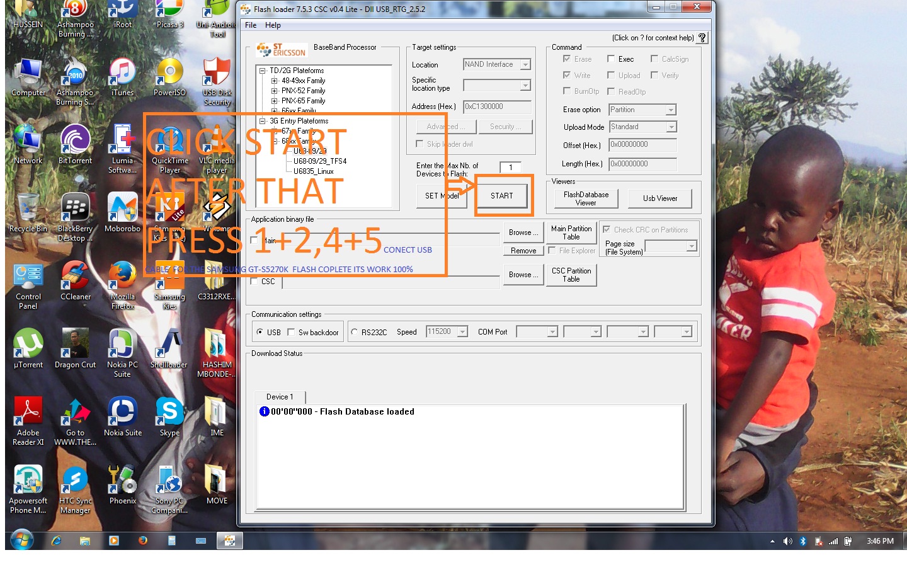Open the Sony PC Companion icon
The width and height of the screenshot is (907, 567).
tap(169, 490)
